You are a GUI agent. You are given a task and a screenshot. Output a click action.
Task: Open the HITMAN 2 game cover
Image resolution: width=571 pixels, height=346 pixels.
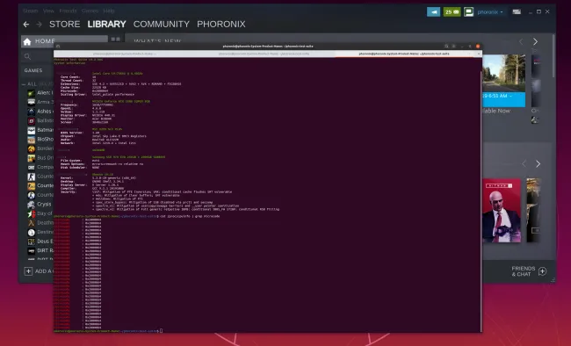502,211
